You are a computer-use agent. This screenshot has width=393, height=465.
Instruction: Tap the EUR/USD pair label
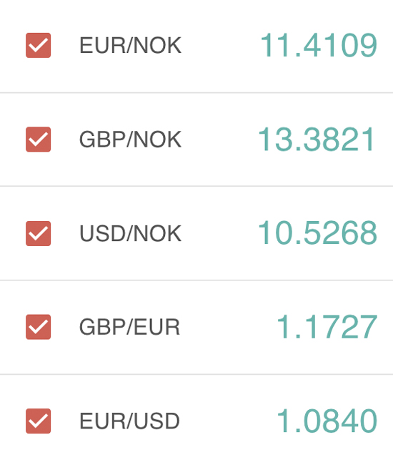pyautogui.click(x=129, y=421)
